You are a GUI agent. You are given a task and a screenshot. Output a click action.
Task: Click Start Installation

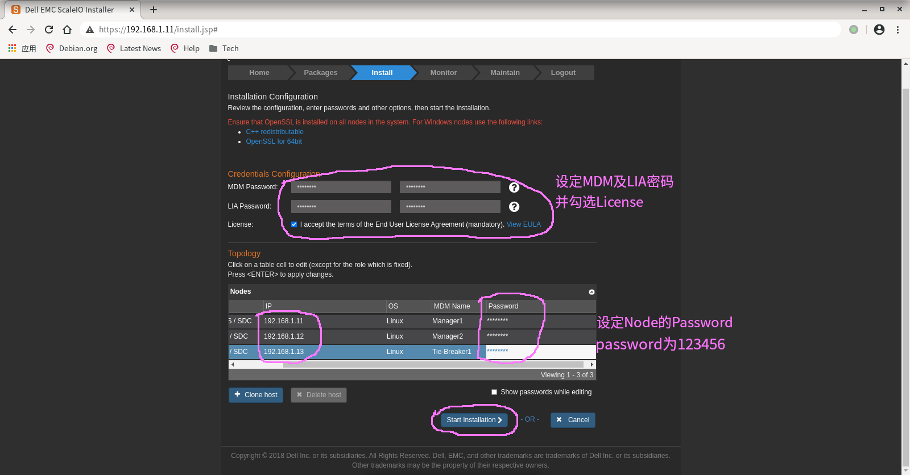tap(474, 420)
